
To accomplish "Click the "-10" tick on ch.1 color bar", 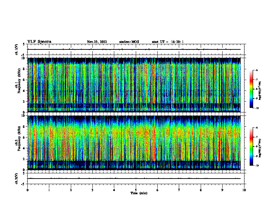I will 257,108.
